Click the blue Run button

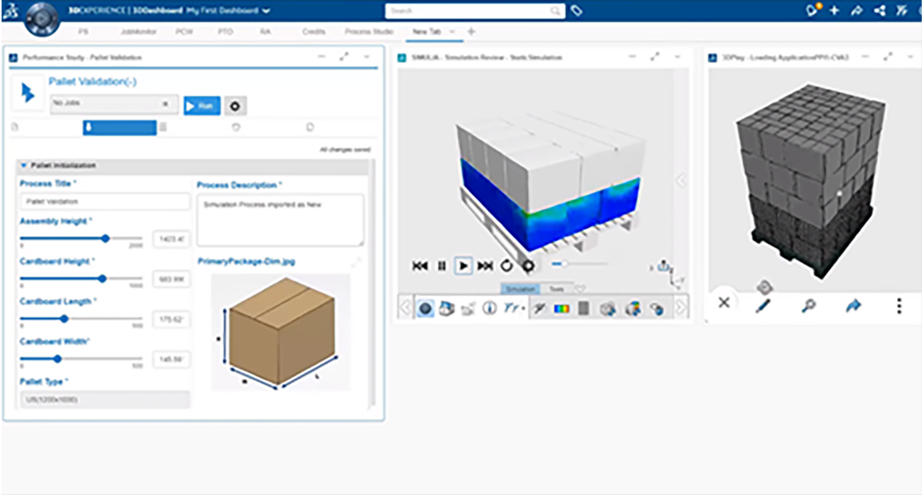click(201, 106)
